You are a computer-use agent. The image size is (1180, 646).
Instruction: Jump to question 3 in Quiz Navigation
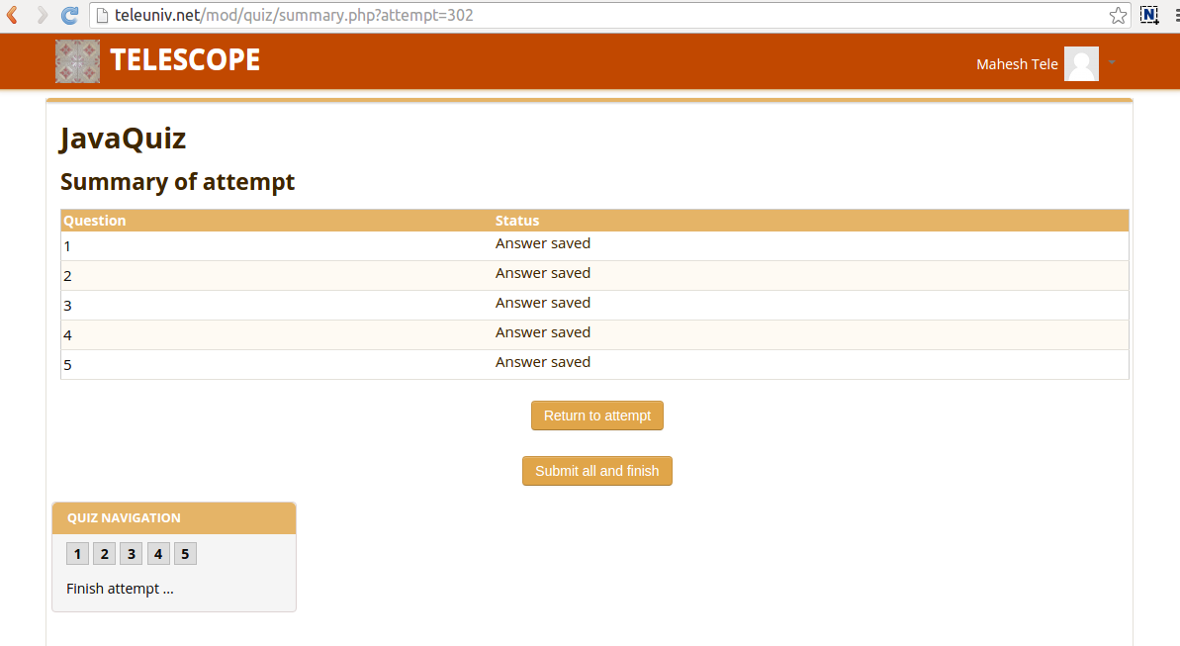click(131, 554)
